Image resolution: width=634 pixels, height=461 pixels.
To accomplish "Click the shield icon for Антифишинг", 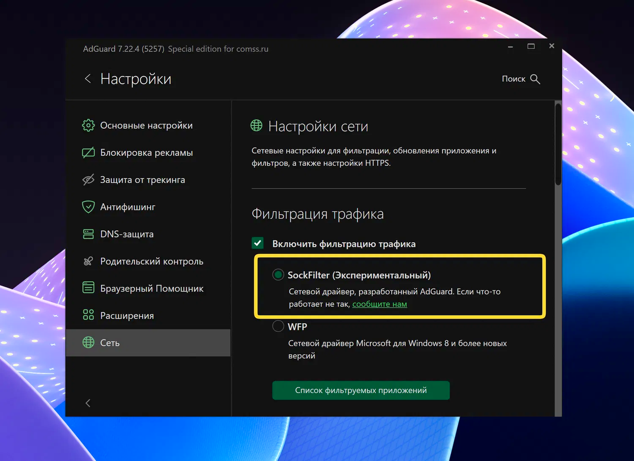I will (88, 207).
